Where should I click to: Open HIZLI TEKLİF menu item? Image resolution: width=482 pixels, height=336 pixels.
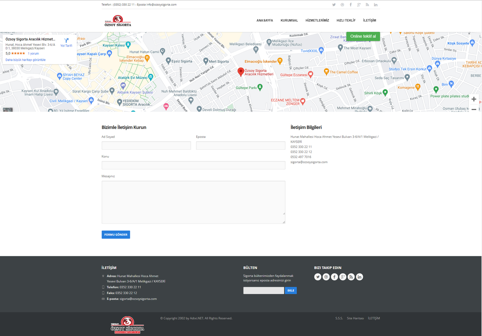pos(346,20)
